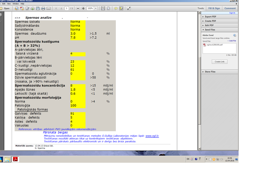Click the Save file floppy icon
The image size is (271, 169).
(38, 8)
